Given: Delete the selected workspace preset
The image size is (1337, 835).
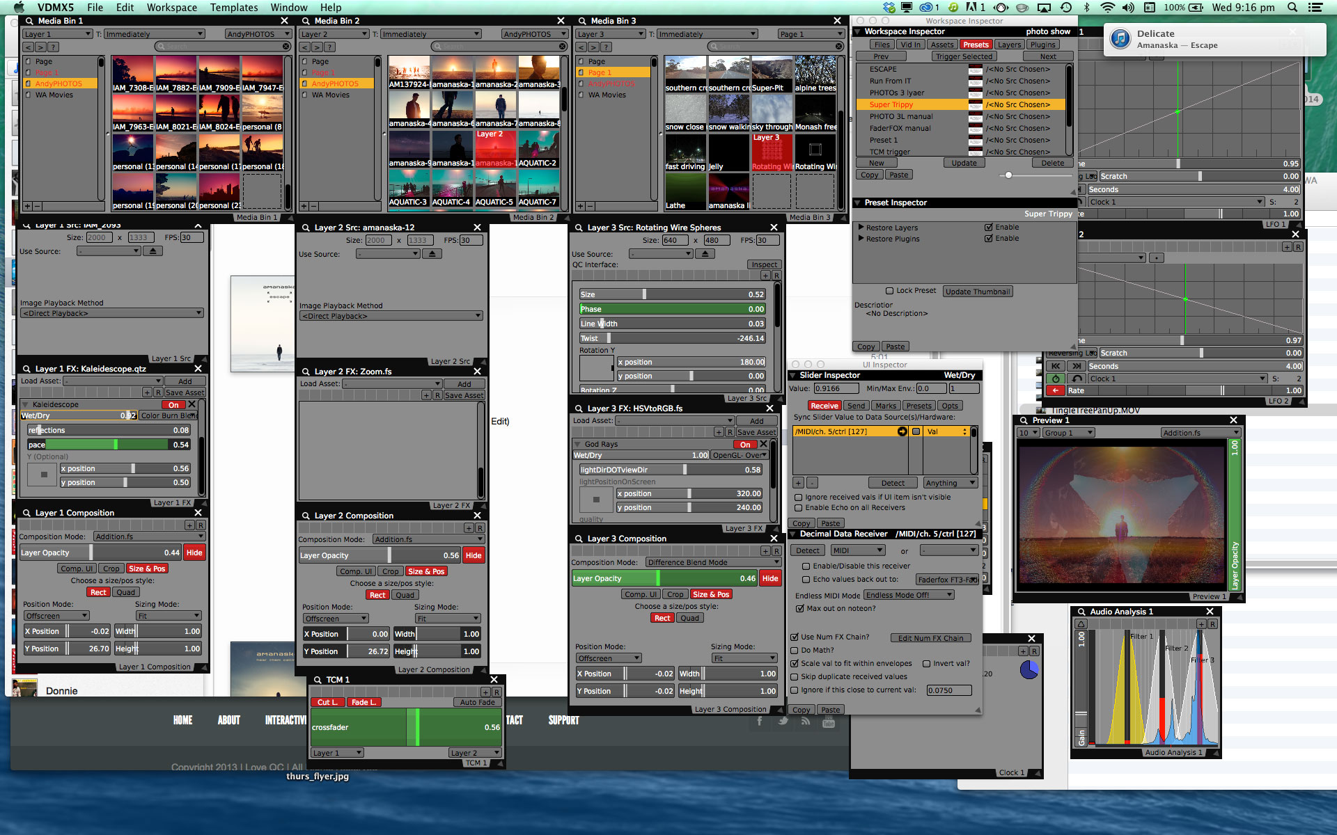Looking at the screenshot, I should (1052, 163).
